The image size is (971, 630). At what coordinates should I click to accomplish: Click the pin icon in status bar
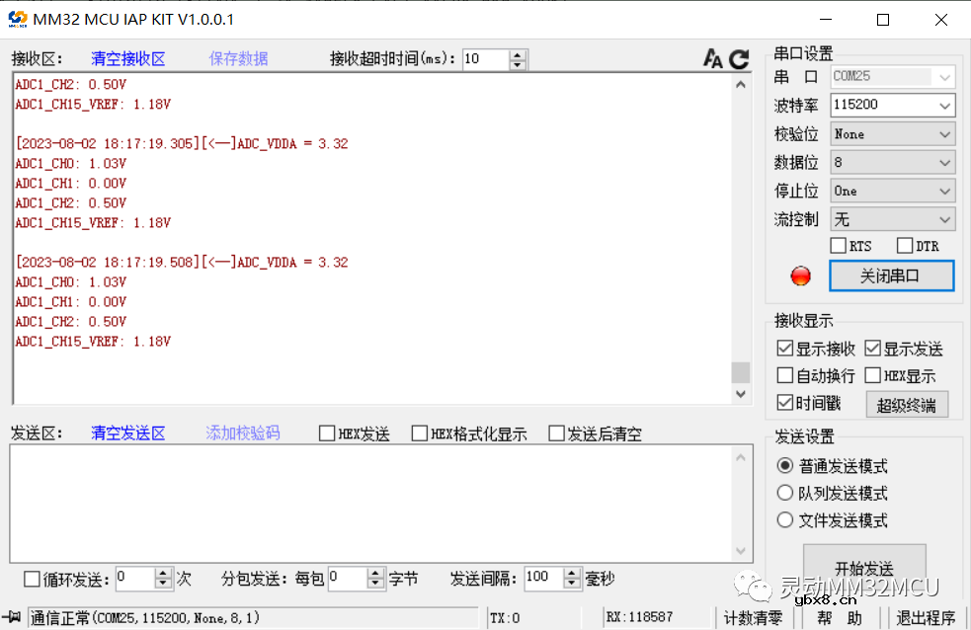pyautogui.click(x=13, y=618)
